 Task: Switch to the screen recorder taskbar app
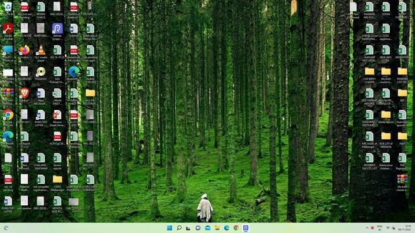tap(246, 228)
